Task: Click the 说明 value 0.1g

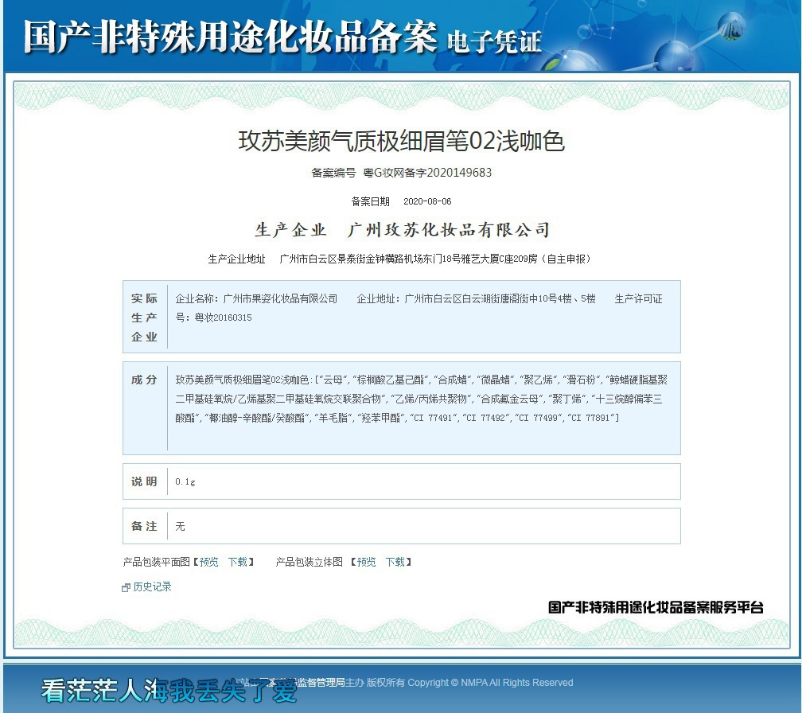Action: [x=185, y=481]
